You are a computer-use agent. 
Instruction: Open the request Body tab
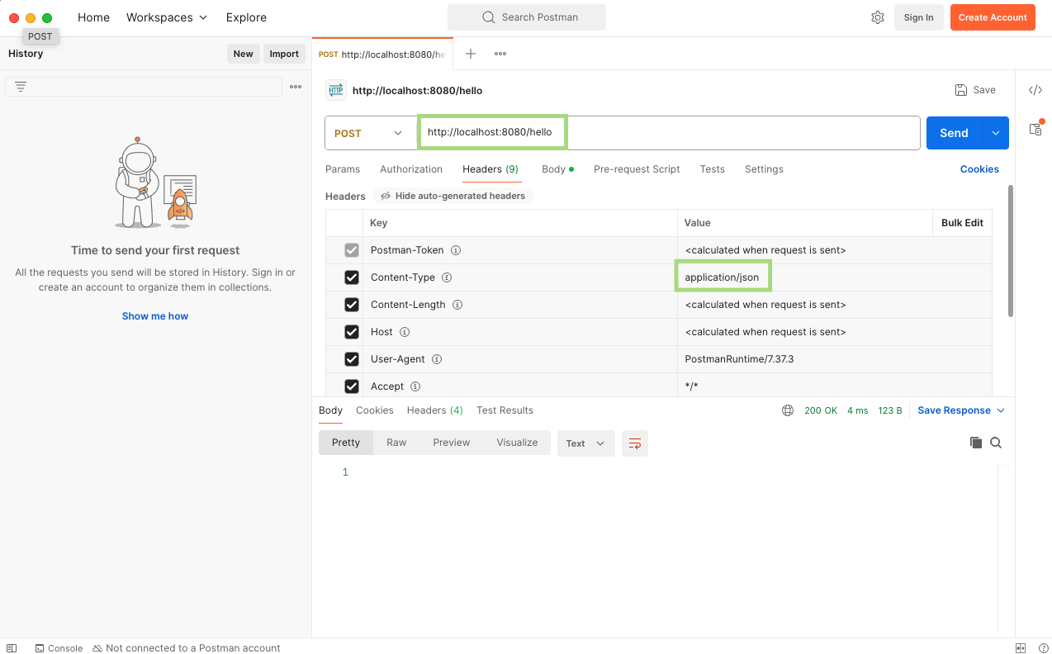click(557, 169)
